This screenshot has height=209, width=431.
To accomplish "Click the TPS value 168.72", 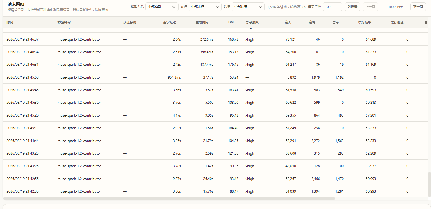I will [x=233, y=39].
